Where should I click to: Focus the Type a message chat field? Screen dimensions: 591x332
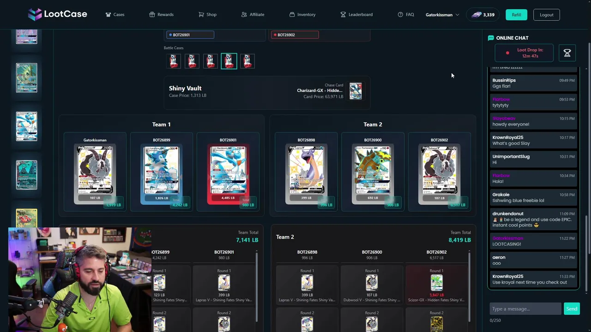tap(525, 309)
